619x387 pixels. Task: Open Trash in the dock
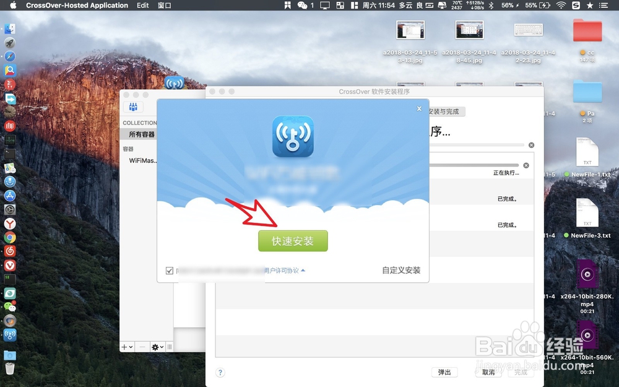[10, 369]
